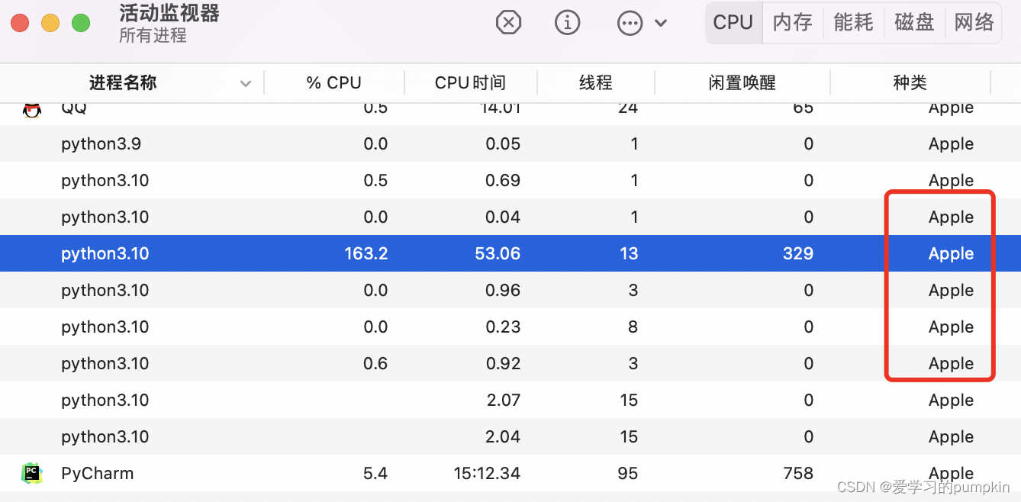Select python3.10 process with CPU time 0.92
The width and height of the screenshot is (1021, 502).
[105, 364]
